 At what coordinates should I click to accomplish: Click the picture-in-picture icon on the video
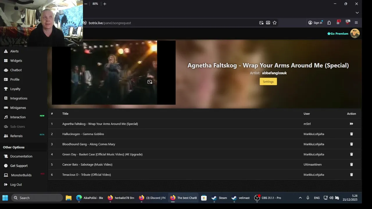pyautogui.click(x=150, y=82)
